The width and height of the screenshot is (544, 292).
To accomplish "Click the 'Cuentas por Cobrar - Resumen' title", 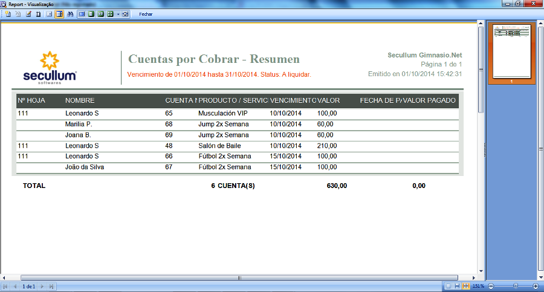I will (x=214, y=59).
